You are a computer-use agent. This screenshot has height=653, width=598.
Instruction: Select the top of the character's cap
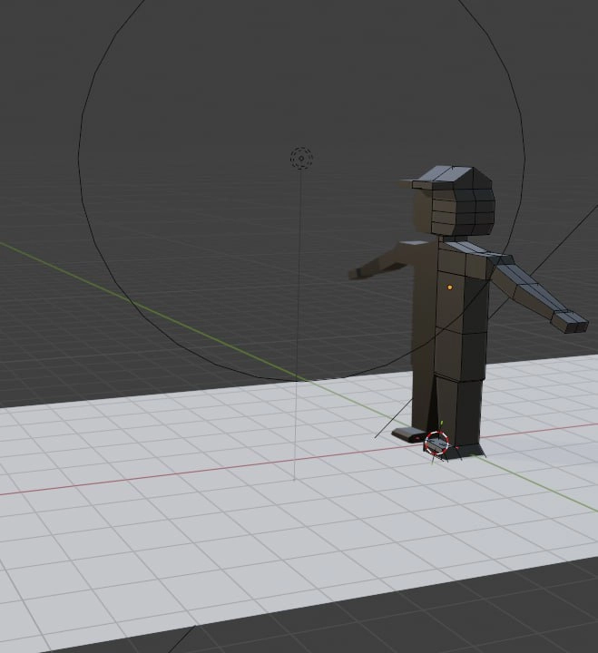(450, 173)
